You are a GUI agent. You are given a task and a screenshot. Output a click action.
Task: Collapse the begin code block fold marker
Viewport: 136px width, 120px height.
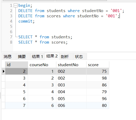(x=16, y=6)
